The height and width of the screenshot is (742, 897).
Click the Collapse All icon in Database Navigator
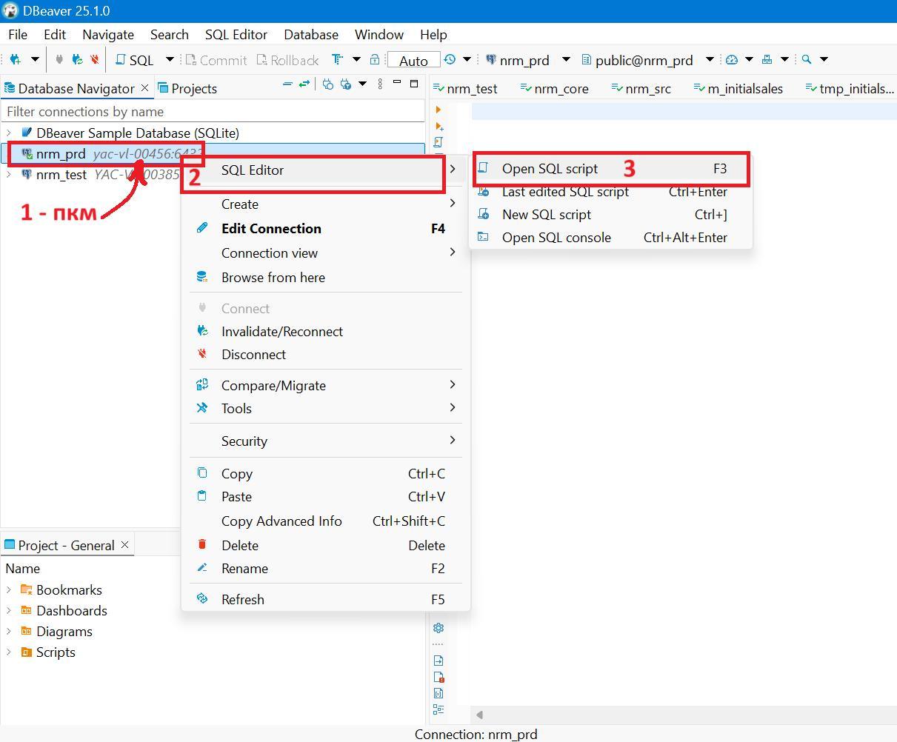tap(287, 84)
